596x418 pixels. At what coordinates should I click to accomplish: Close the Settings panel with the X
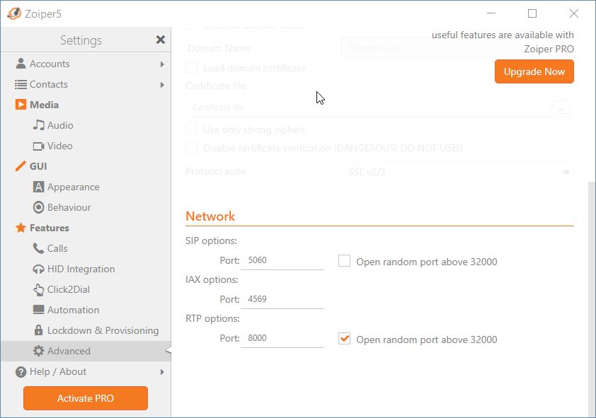[161, 40]
